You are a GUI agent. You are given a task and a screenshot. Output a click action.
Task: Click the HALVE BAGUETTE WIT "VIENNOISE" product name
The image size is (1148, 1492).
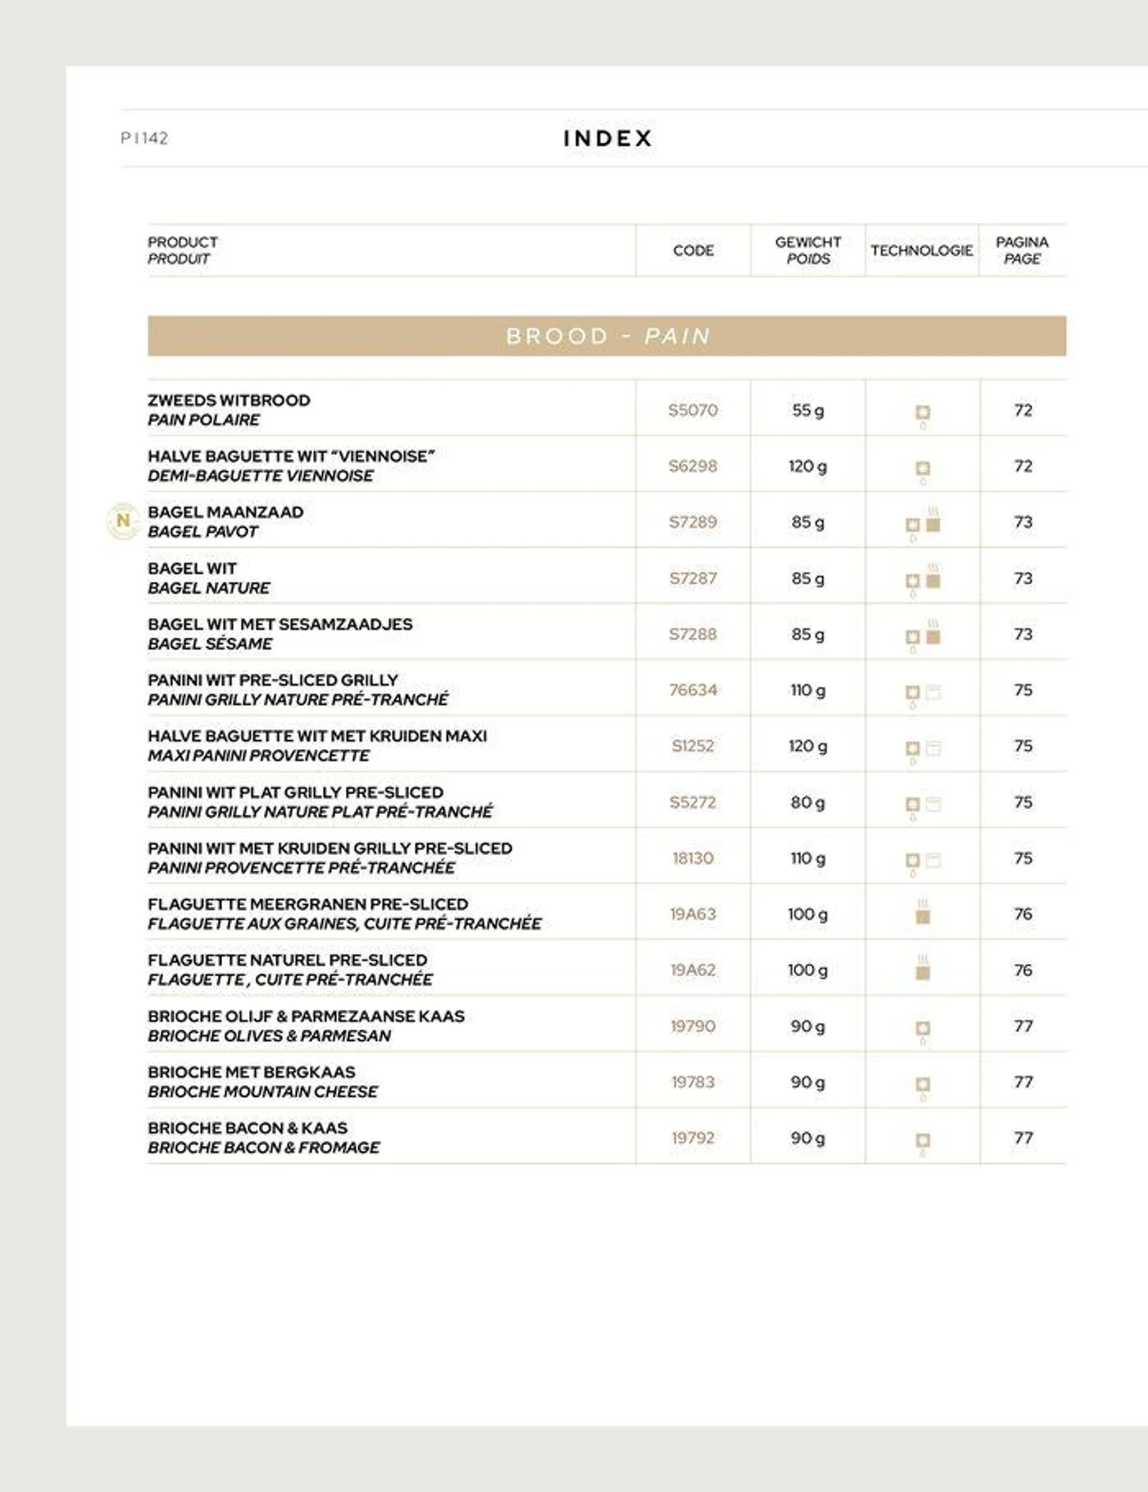(292, 456)
